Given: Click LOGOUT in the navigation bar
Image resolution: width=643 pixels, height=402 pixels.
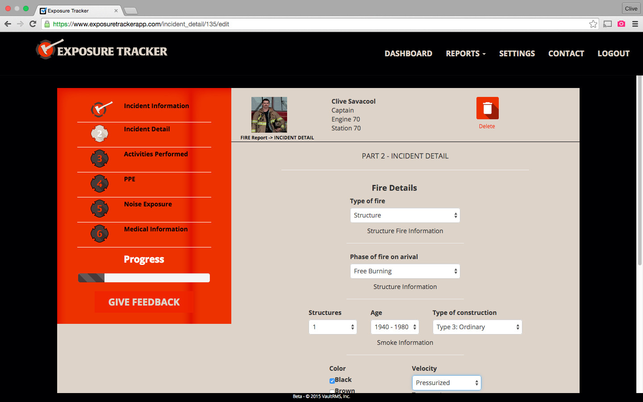Looking at the screenshot, I should pos(614,54).
